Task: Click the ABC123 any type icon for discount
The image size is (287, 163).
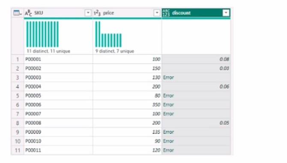Action: (x=166, y=13)
